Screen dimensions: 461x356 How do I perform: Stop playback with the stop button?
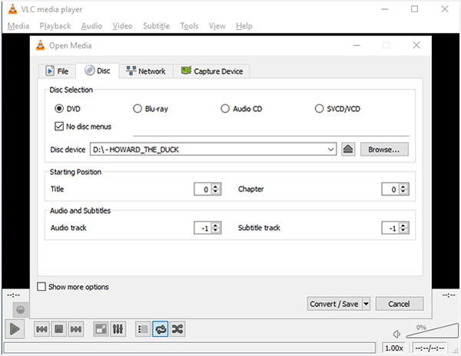tap(59, 329)
